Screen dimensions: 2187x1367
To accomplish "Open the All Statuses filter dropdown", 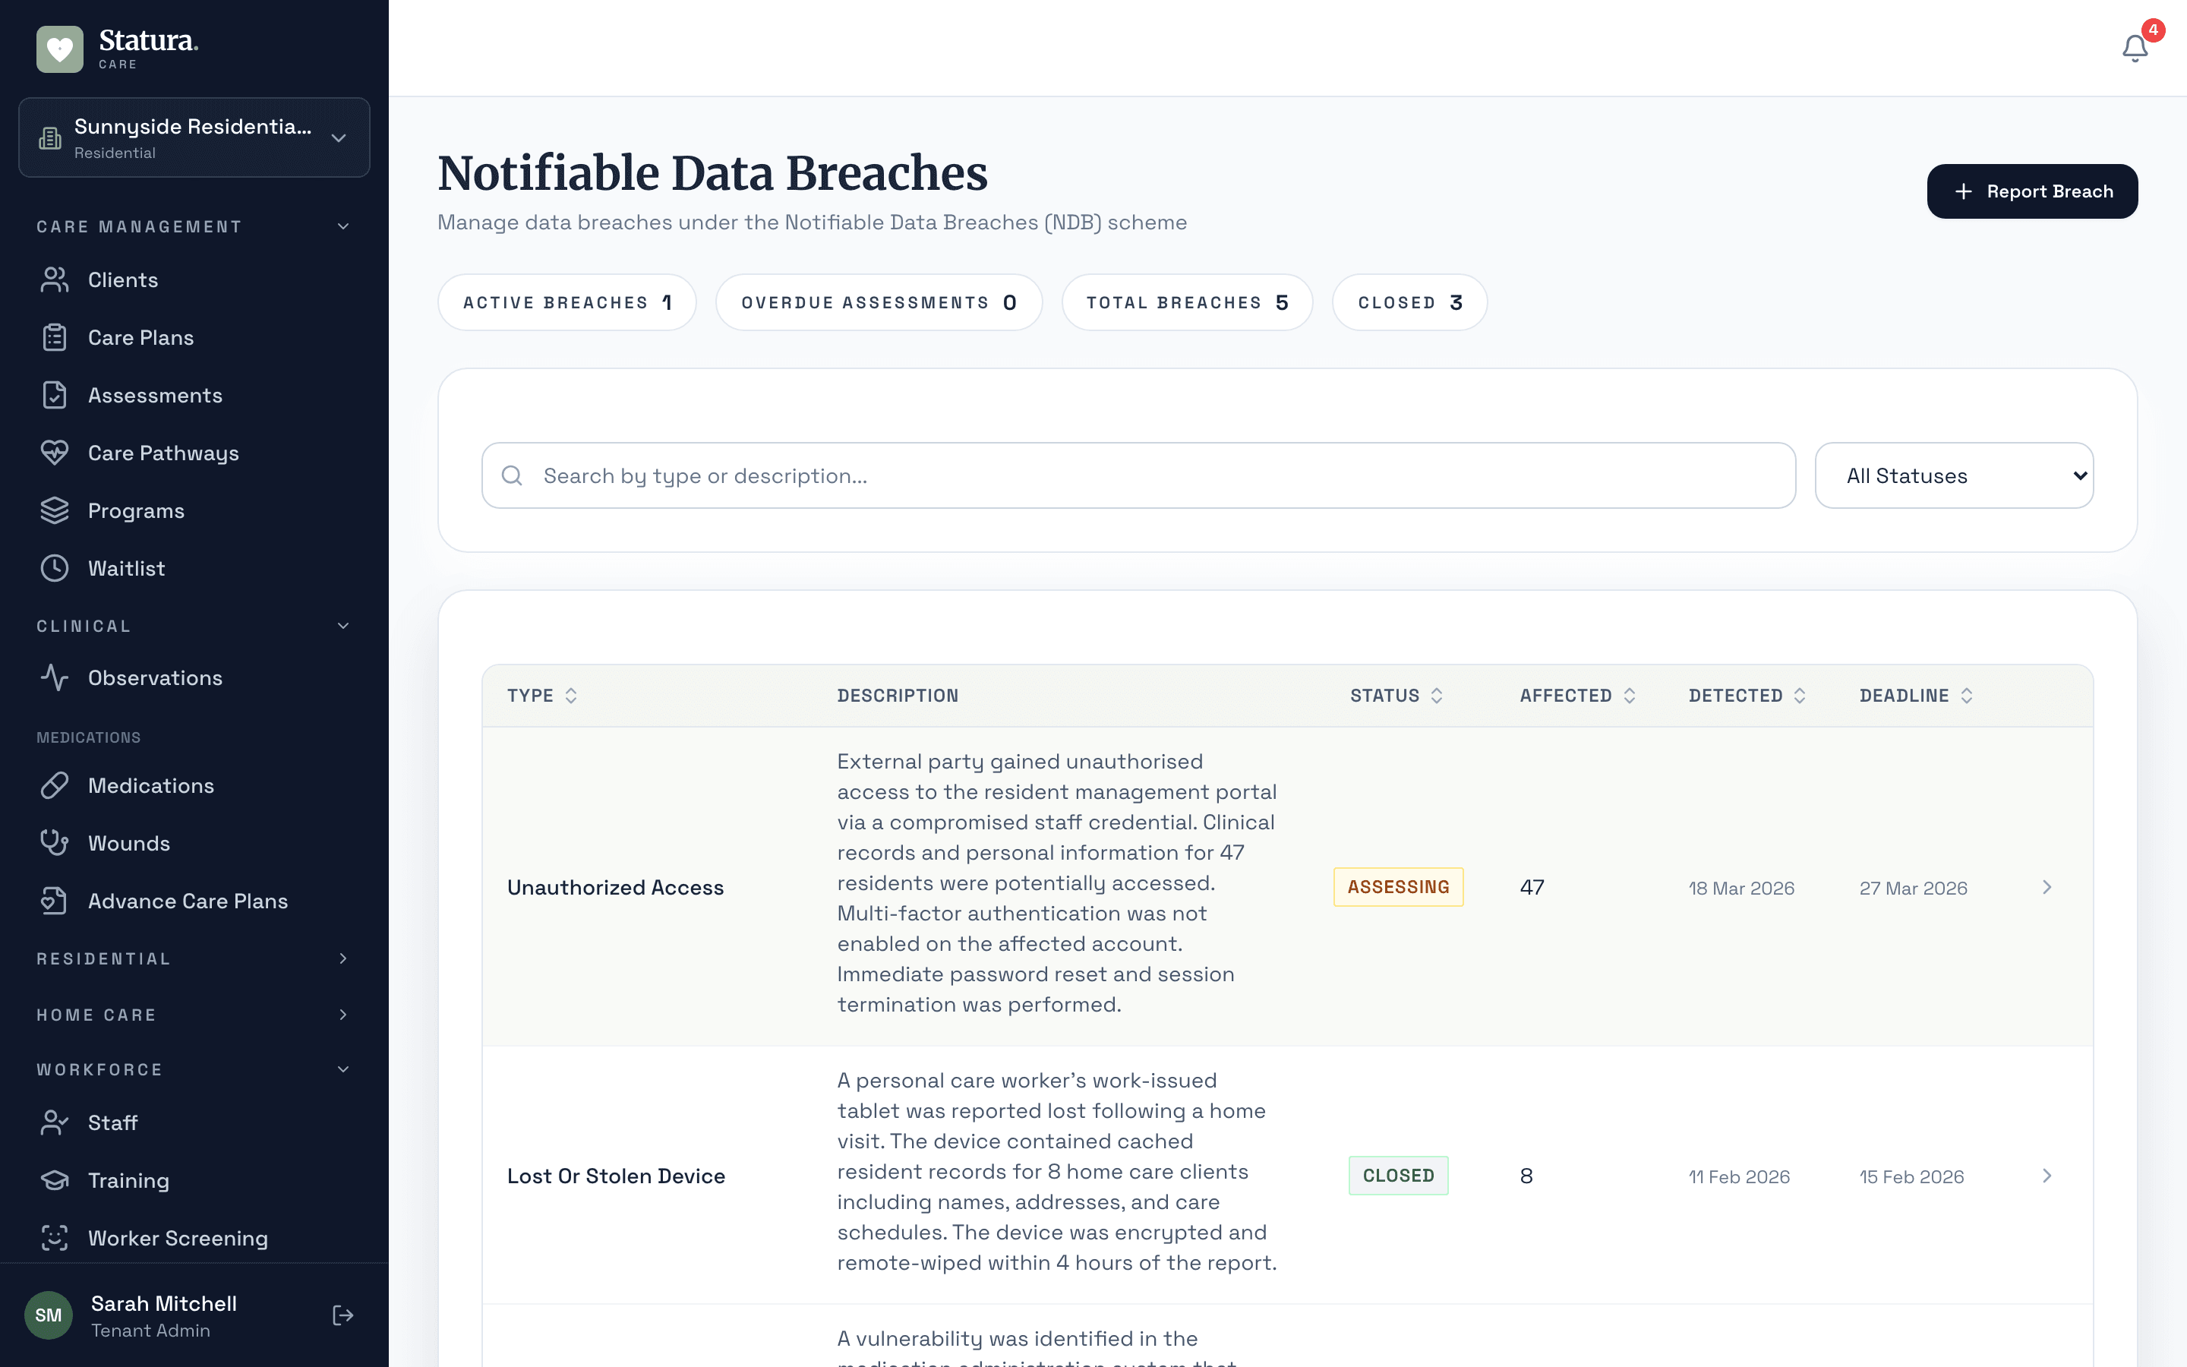I will coord(1954,475).
